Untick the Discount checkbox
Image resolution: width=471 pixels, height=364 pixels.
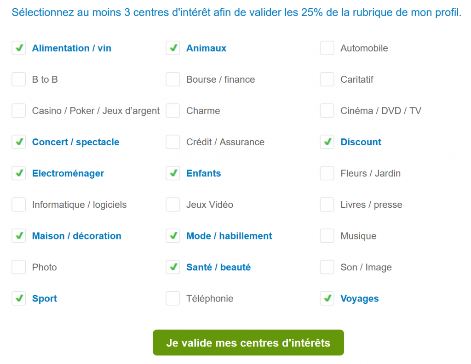click(327, 142)
